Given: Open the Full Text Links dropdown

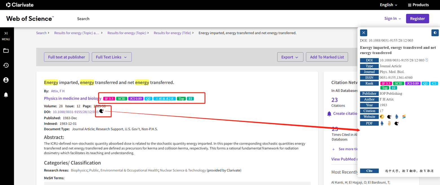Looking at the screenshot, I should click(x=111, y=57).
